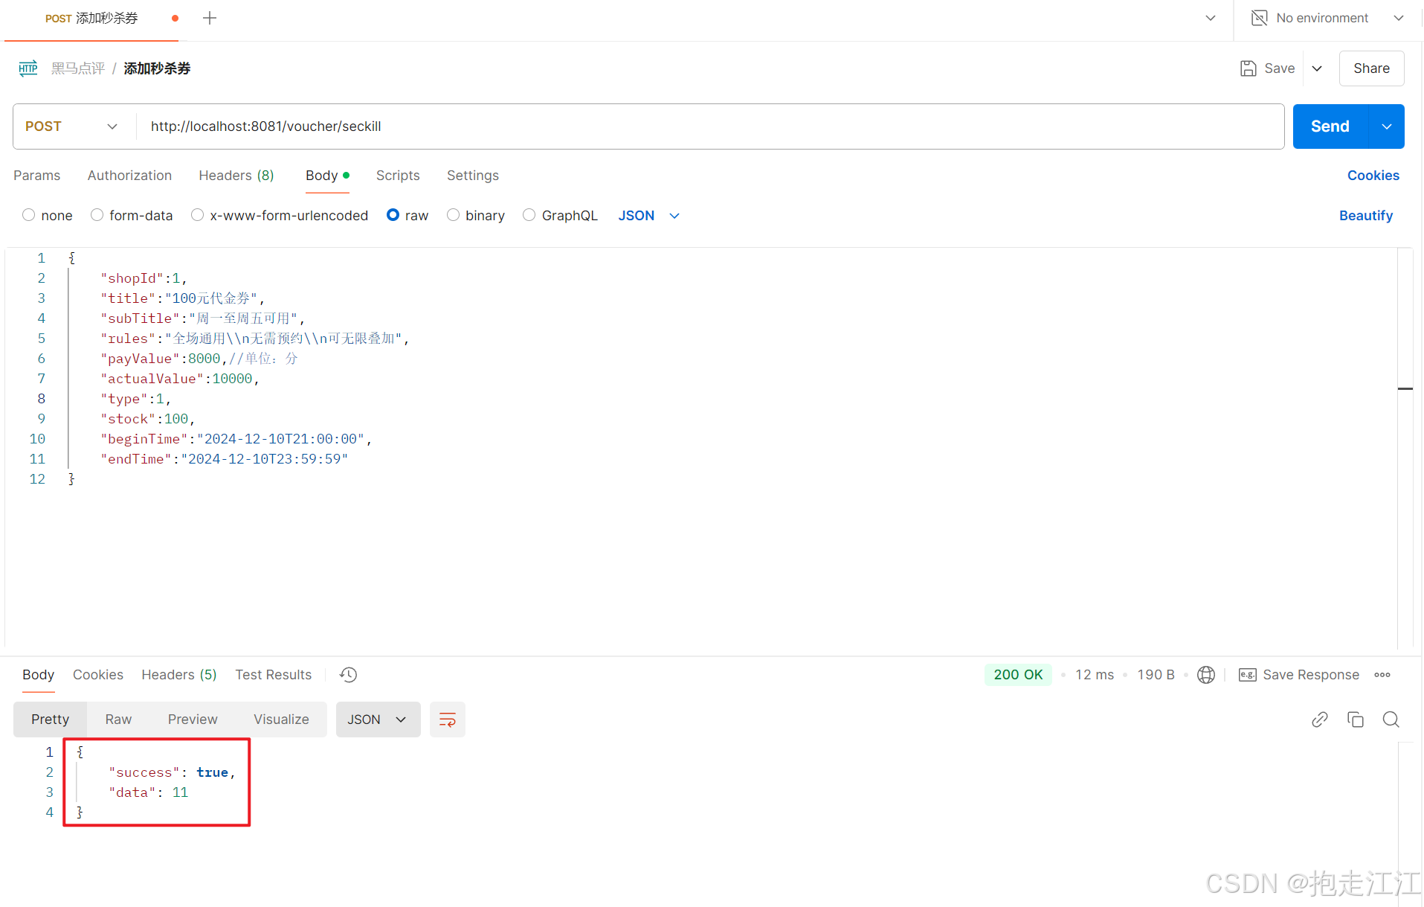Open the response Cookies tab
This screenshot has height=907, width=1424.
click(x=98, y=675)
